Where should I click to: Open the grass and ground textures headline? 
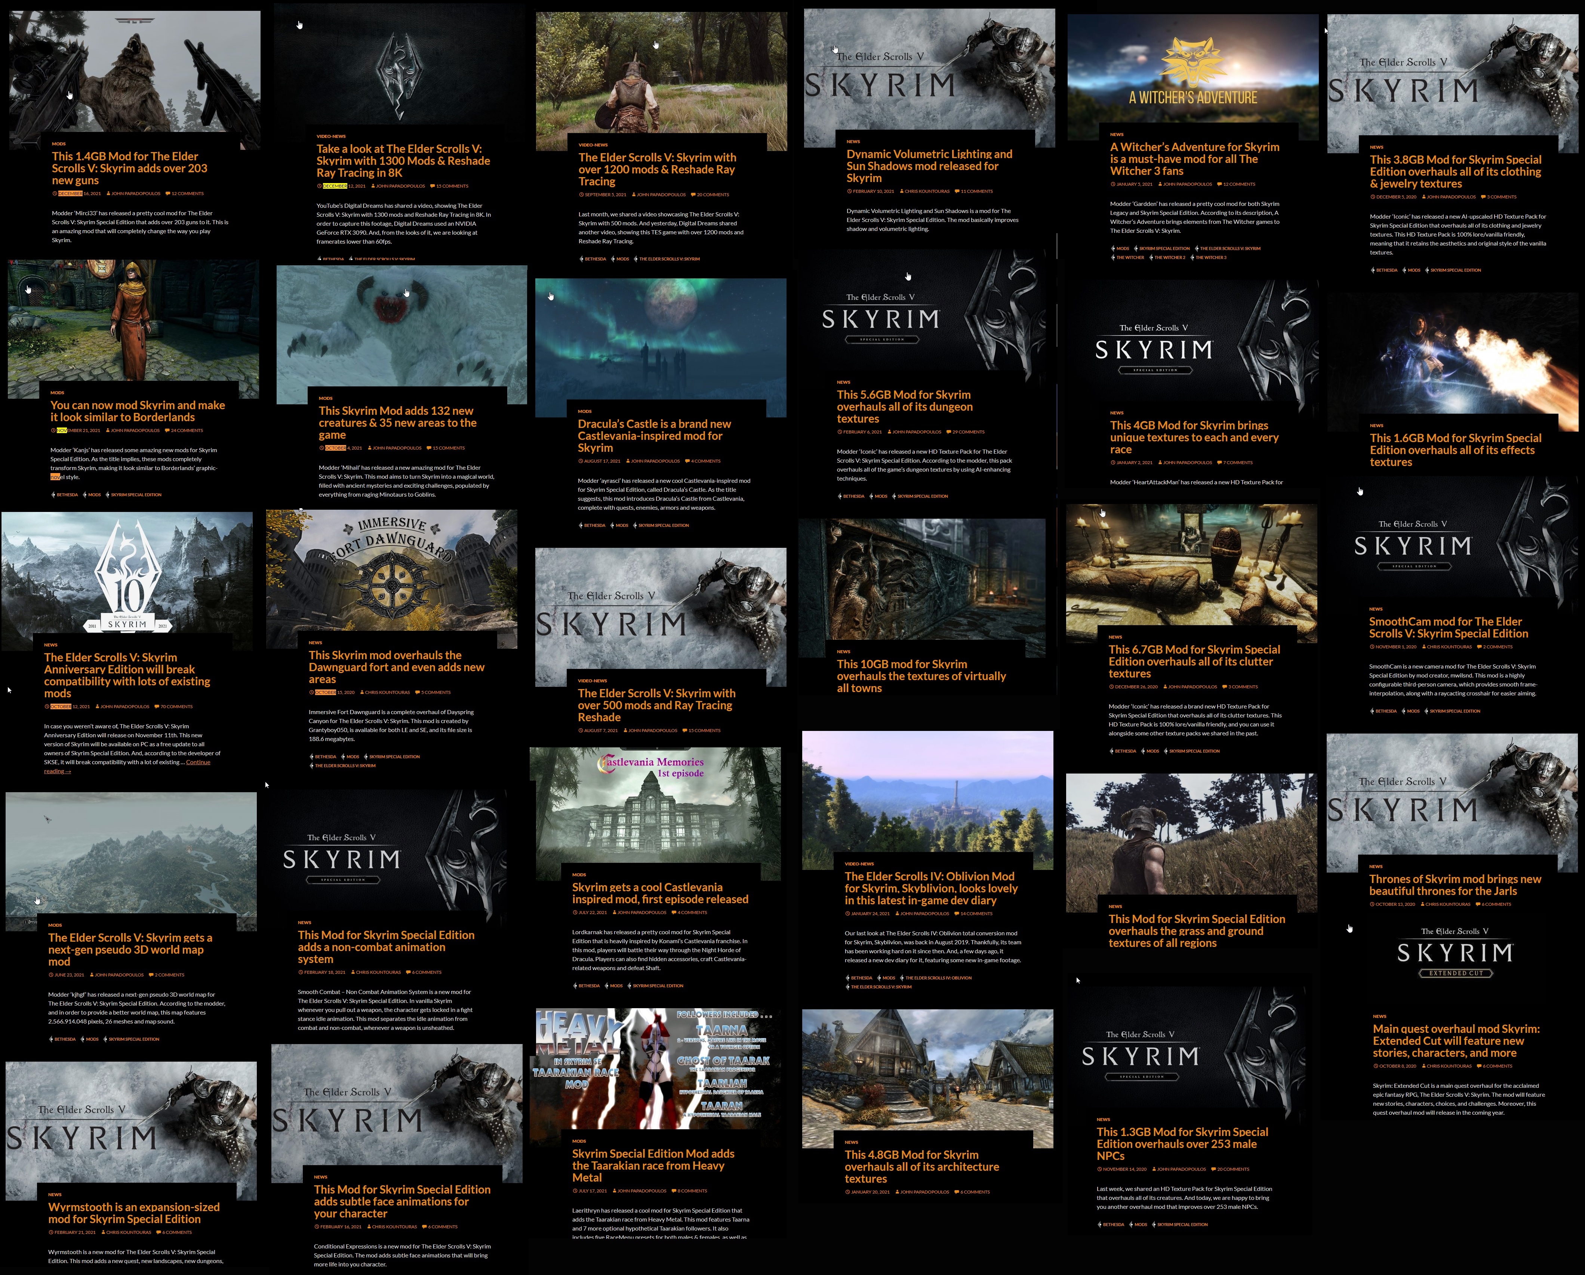pos(1197,931)
